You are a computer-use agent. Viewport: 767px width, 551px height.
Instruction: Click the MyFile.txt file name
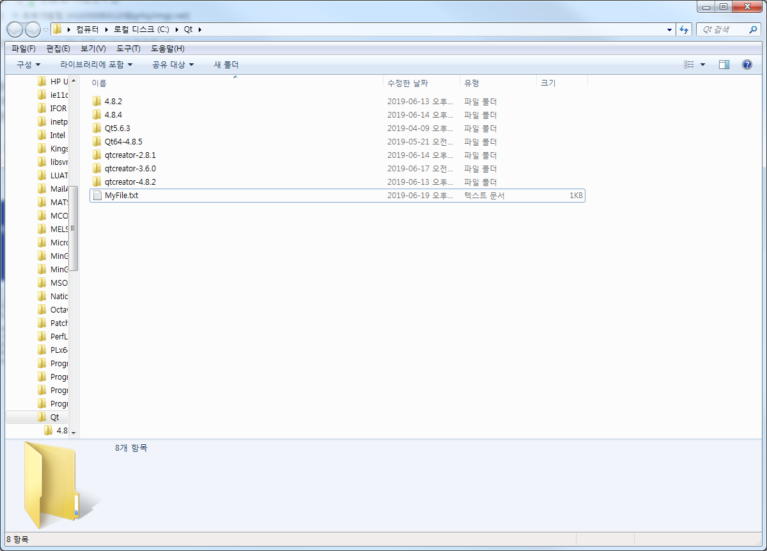121,196
